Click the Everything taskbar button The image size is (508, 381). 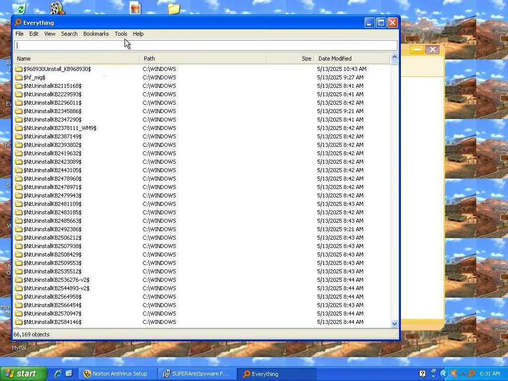[x=277, y=374]
